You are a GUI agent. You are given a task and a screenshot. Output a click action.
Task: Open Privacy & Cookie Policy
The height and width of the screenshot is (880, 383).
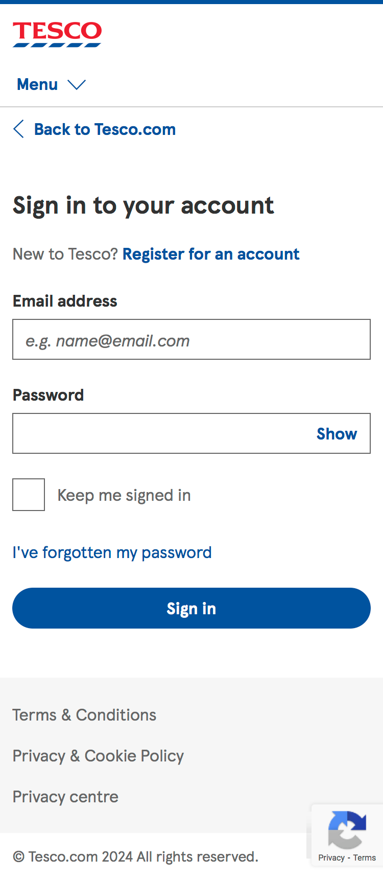98,755
